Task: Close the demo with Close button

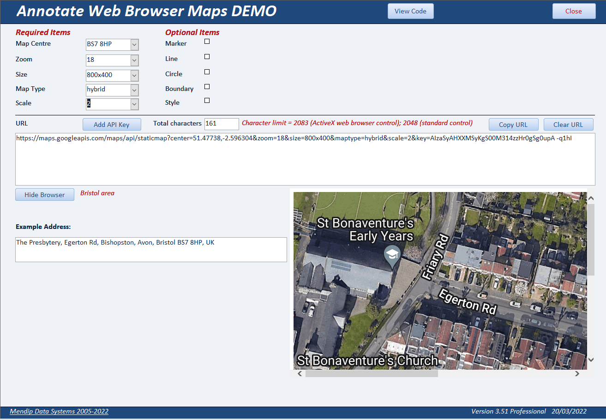Action: tap(574, 11)
